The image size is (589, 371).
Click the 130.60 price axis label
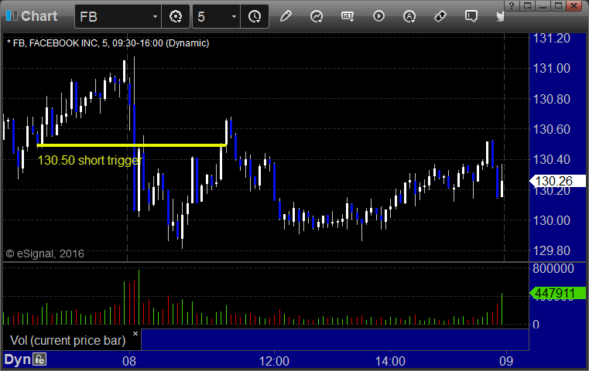tap(551, 129)
